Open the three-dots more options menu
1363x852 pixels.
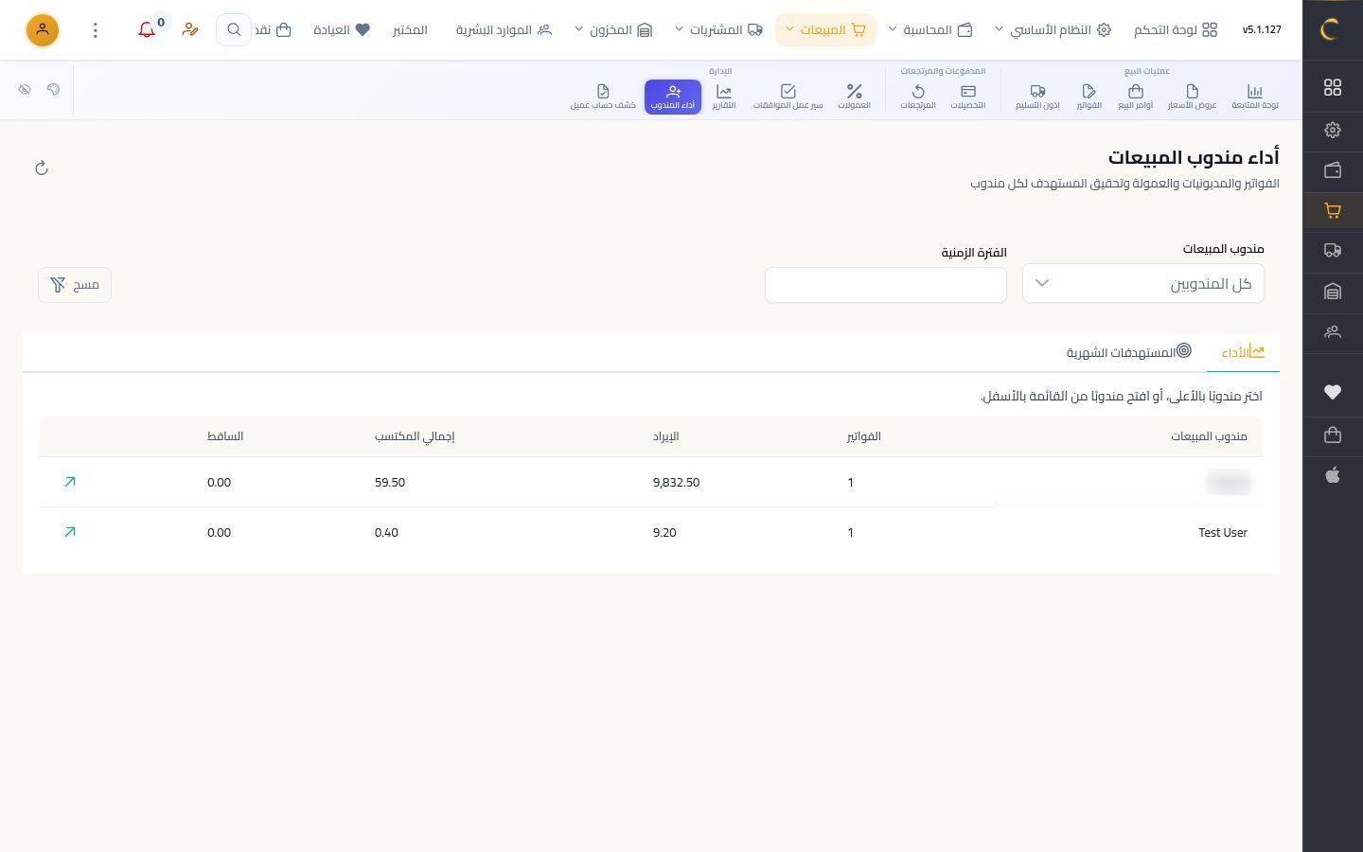(x=95, y=30)
